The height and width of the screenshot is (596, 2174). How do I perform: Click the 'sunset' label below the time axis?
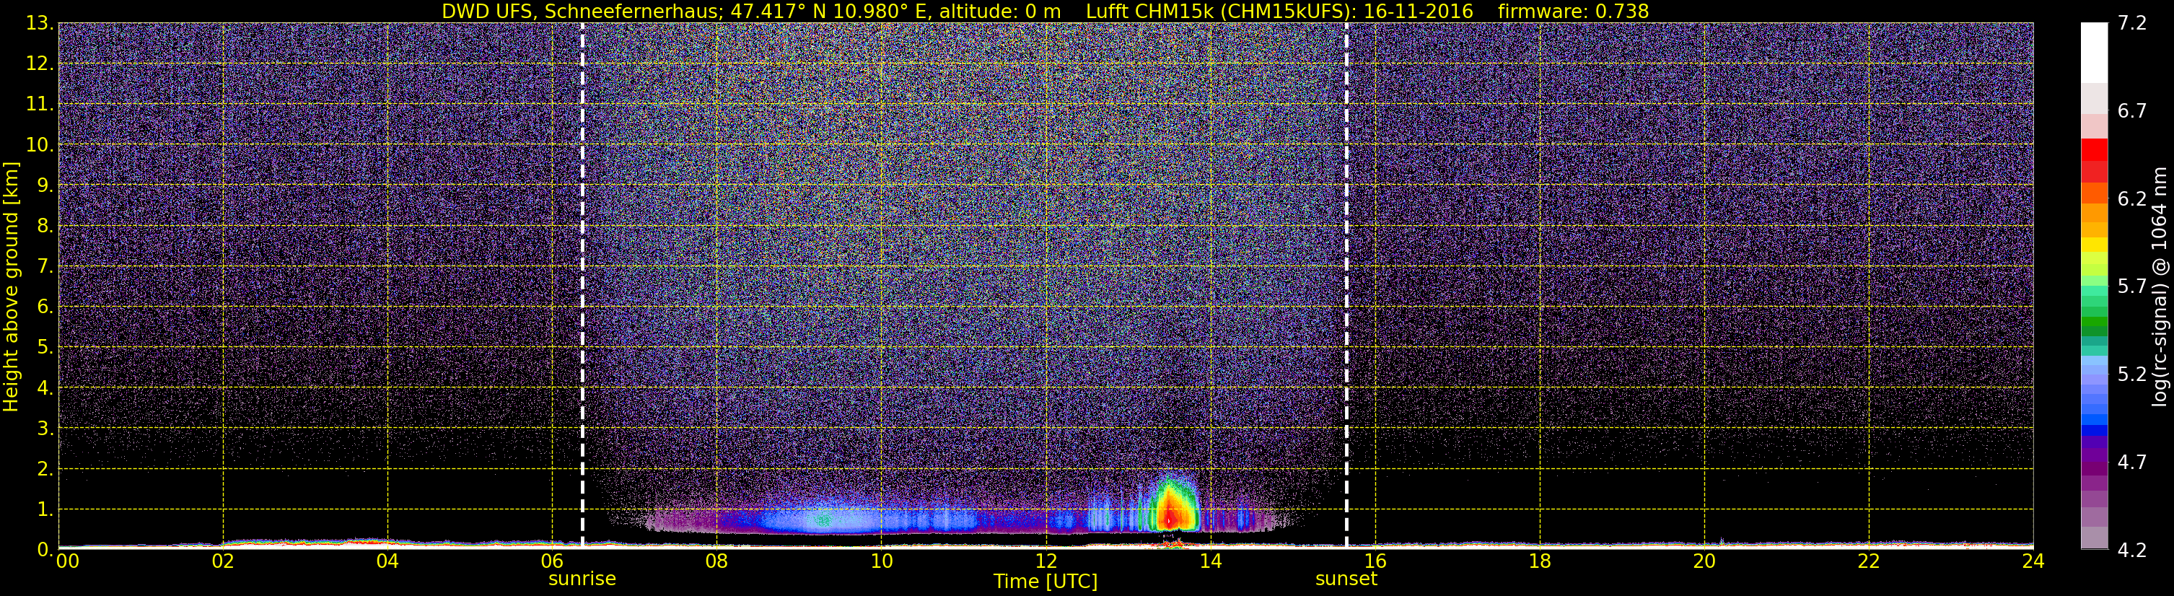(1346, 579)
